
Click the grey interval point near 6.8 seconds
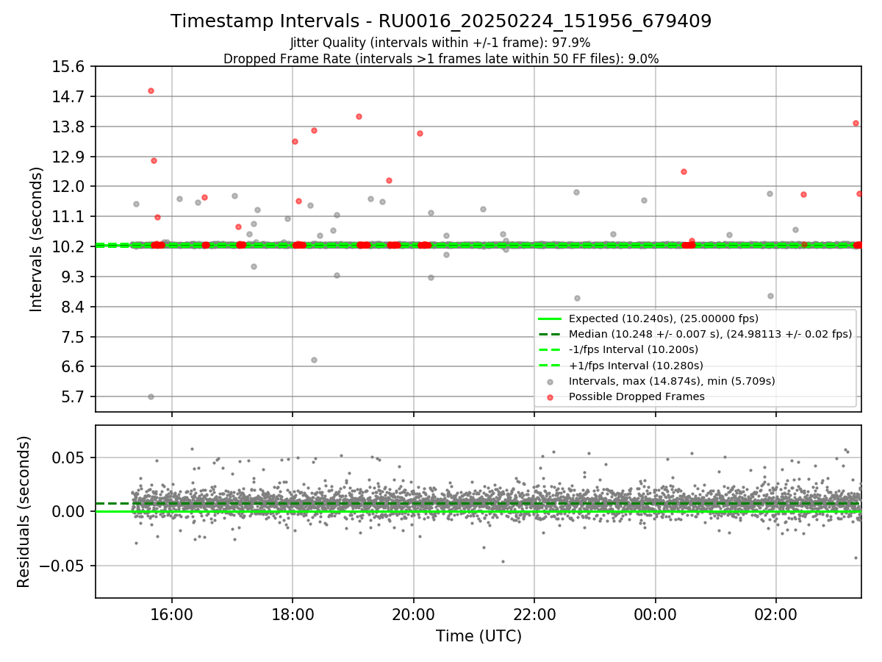pyautogui.click(x=314, y=360)
